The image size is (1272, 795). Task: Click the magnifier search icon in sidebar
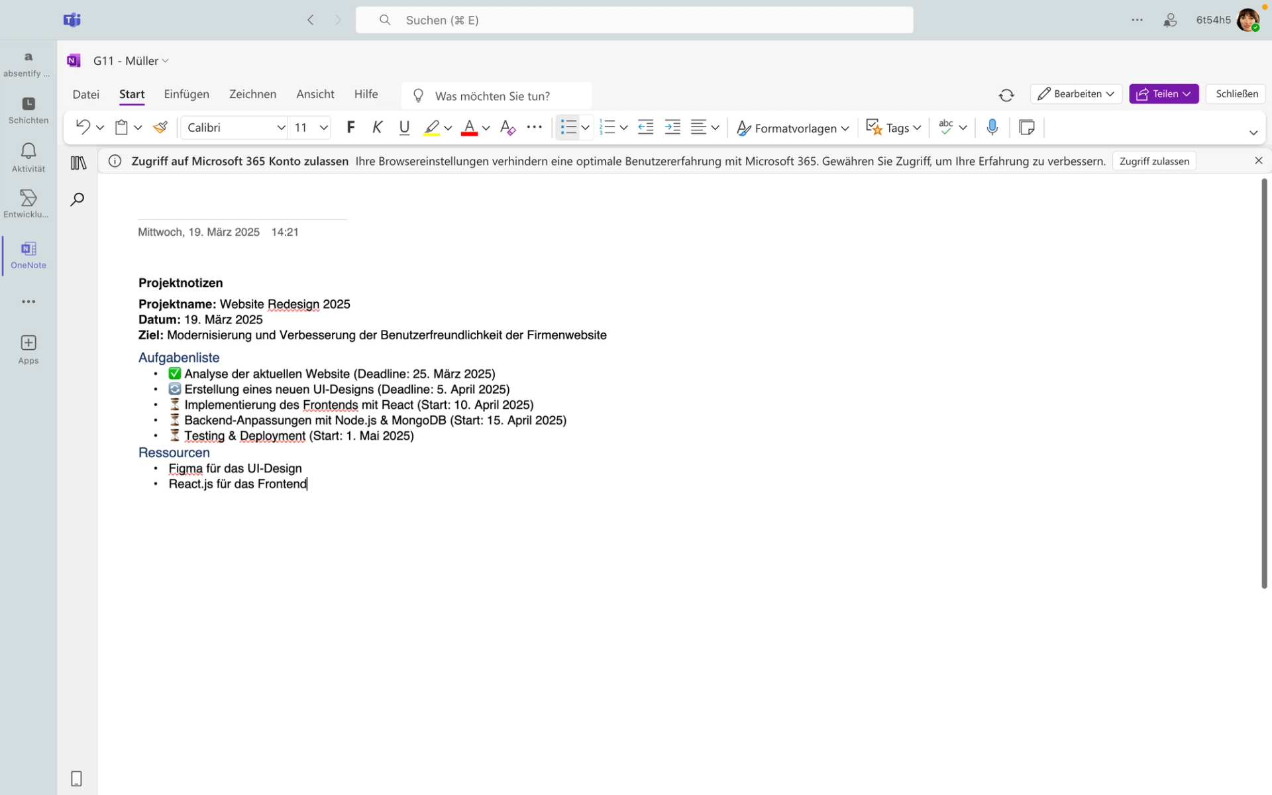(78, 199)
